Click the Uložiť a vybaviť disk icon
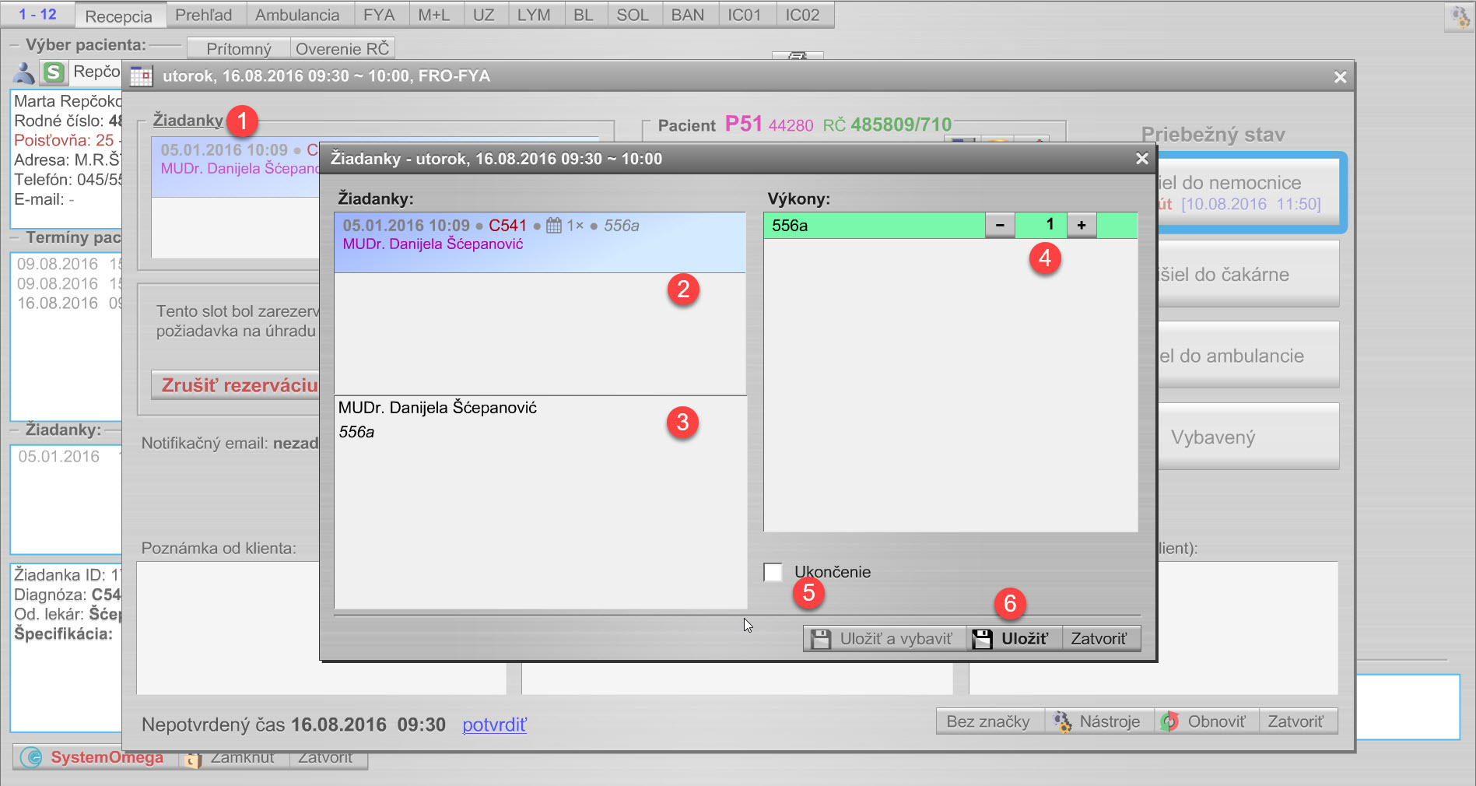 [821, 639]
